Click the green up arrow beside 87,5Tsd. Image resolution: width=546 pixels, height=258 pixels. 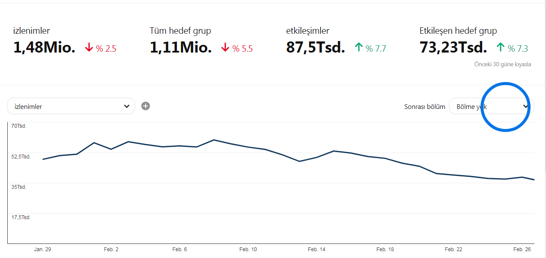[359, 47]
